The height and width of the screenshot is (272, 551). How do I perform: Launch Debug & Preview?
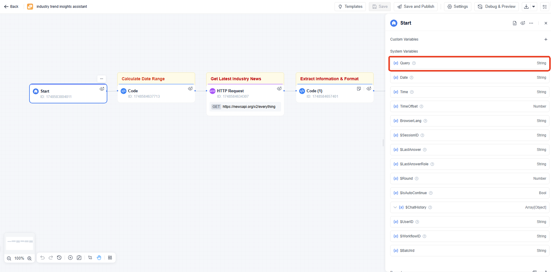497,7
